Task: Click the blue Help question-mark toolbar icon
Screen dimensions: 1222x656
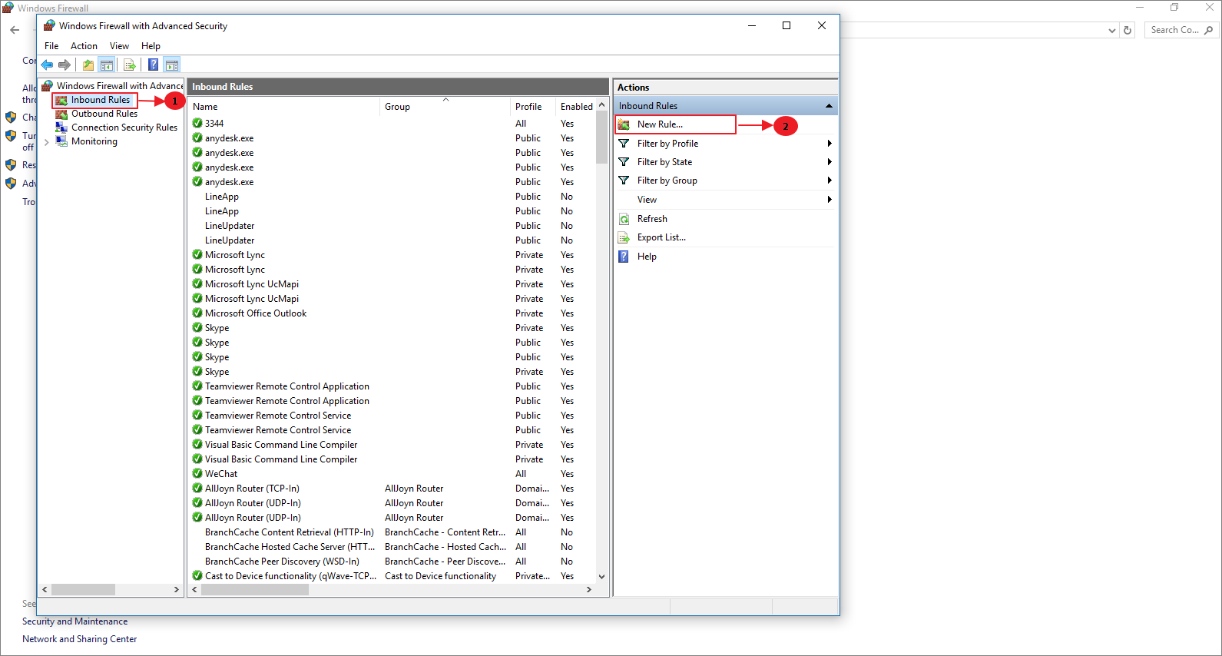Action: click(154, 65)
